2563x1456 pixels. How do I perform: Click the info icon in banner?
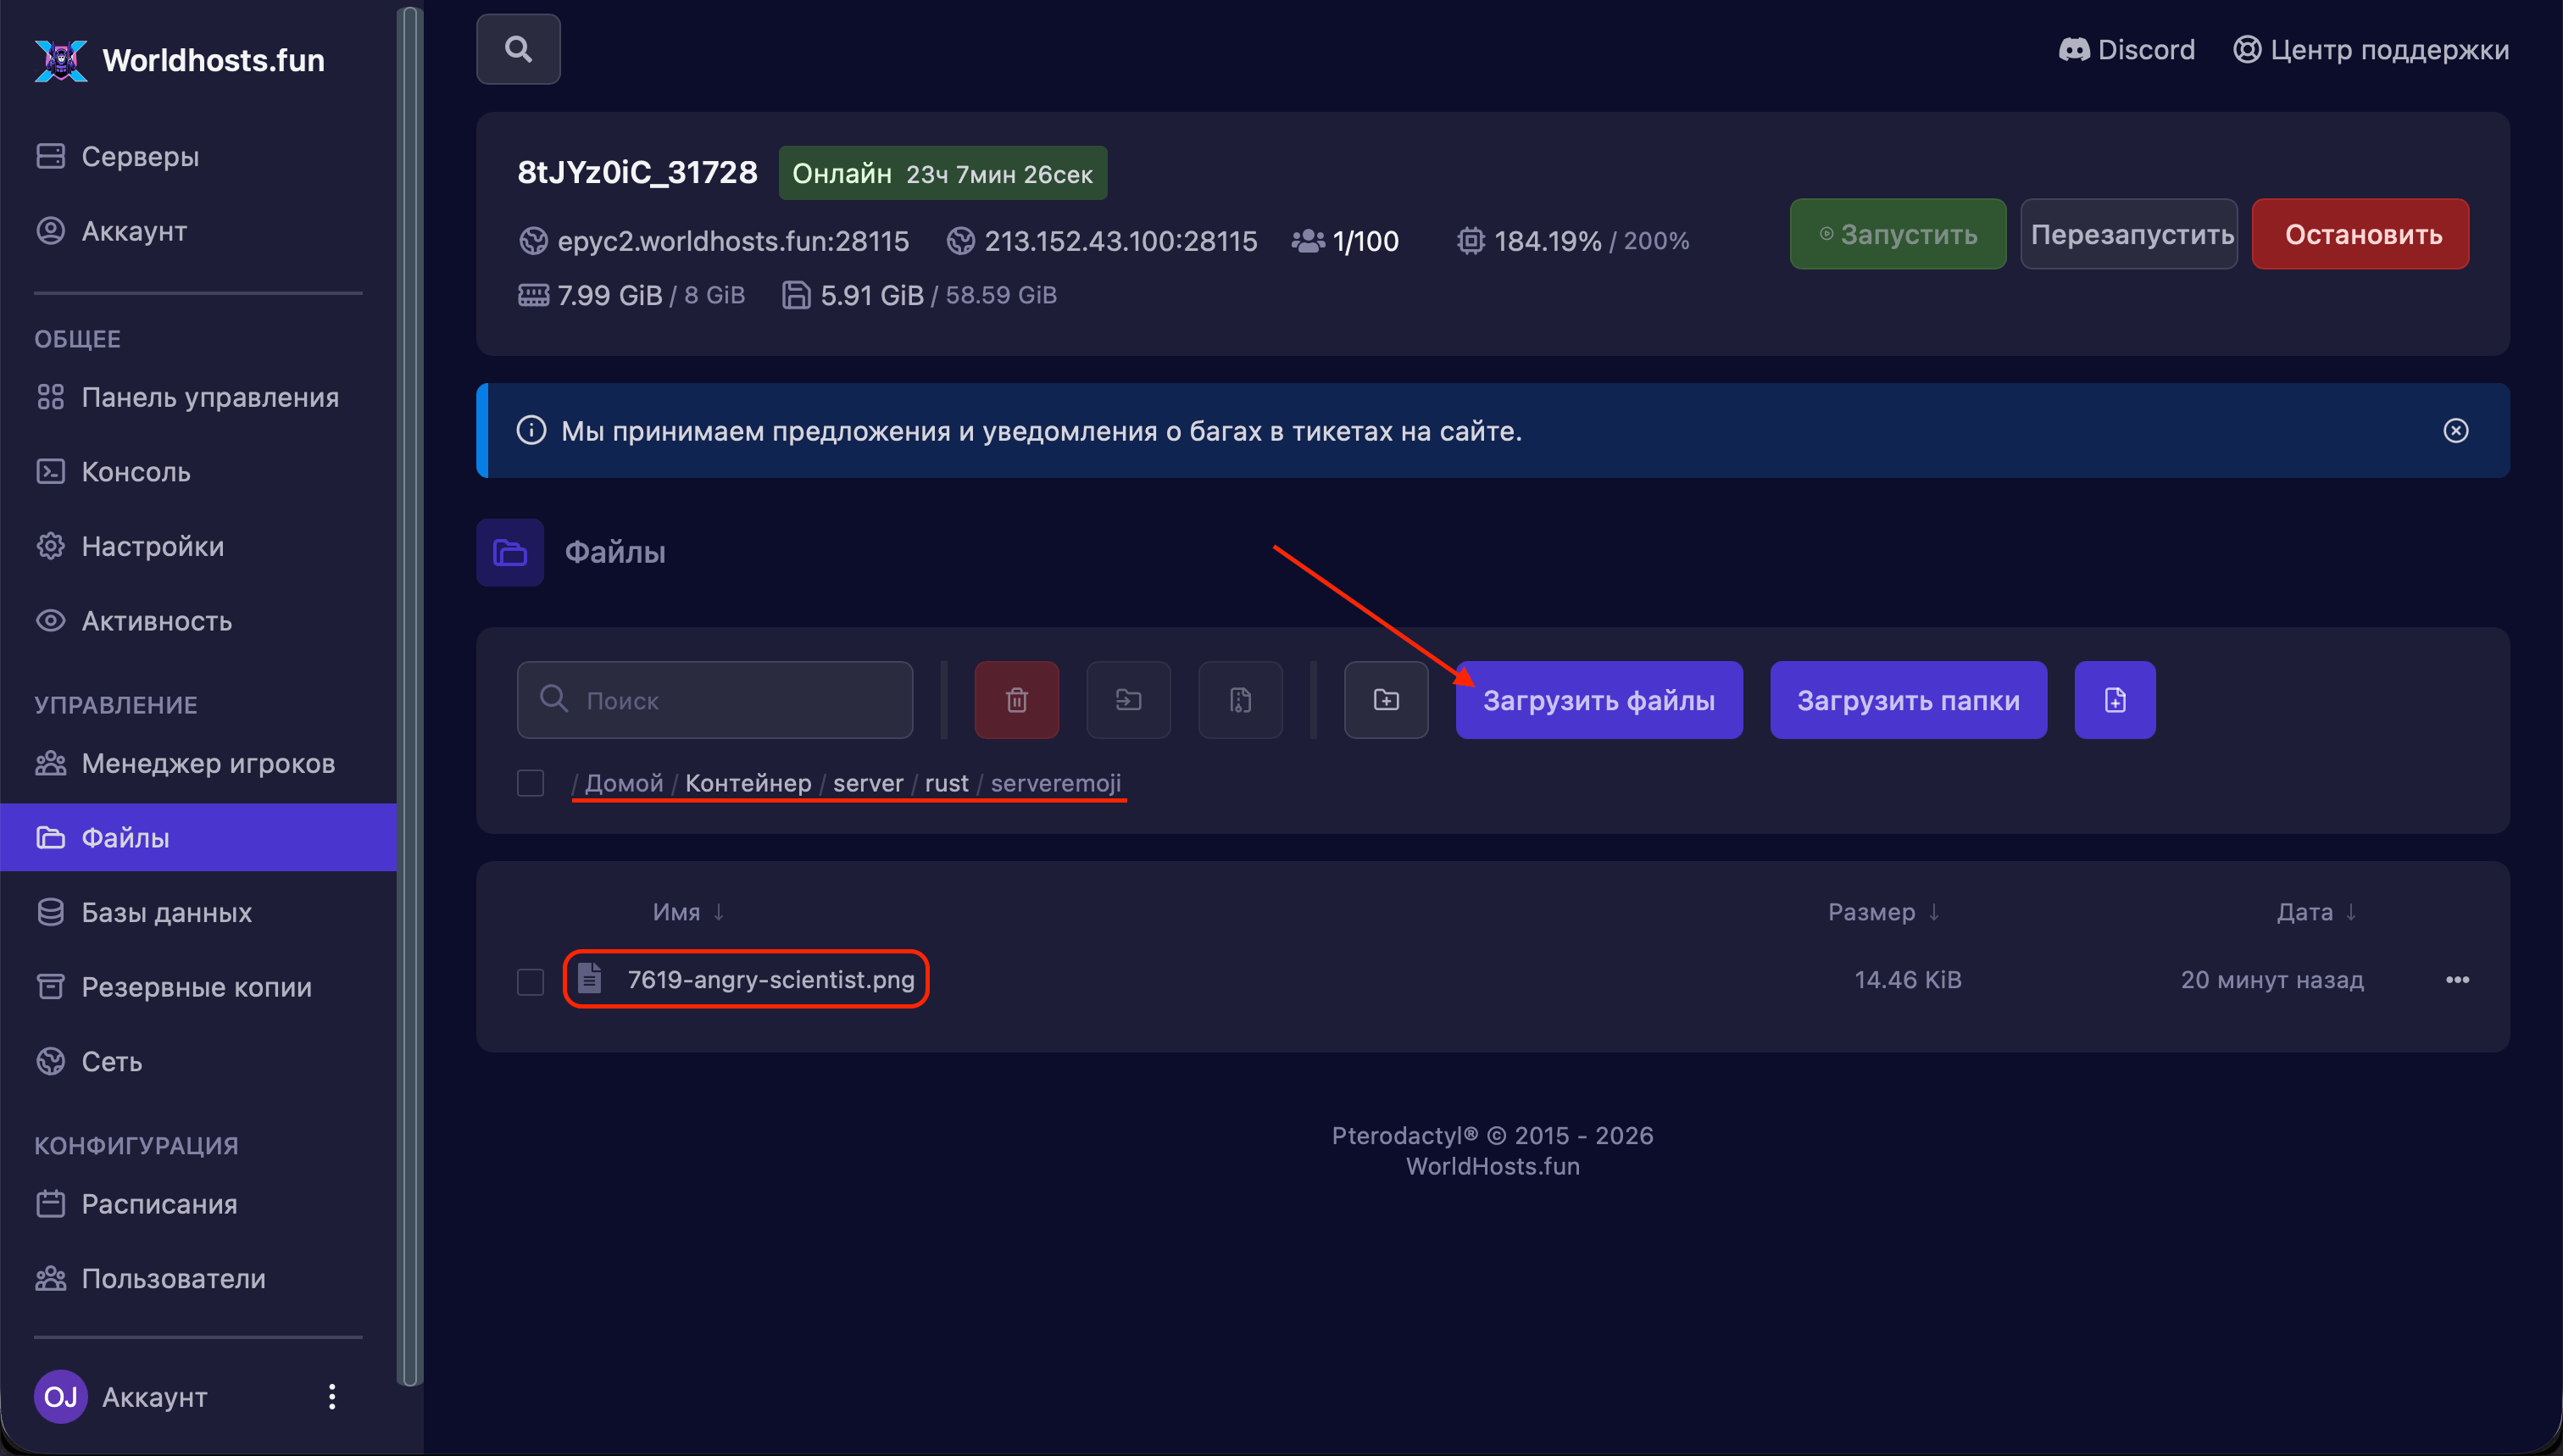tap(531, 430)
